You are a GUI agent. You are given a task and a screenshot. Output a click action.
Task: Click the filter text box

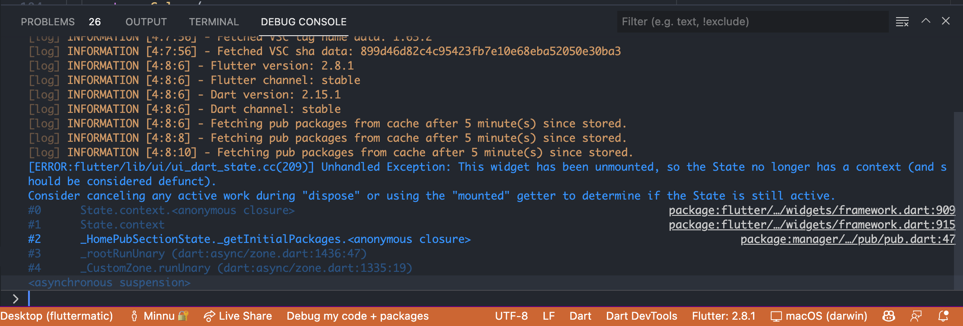[x=751, y=21]
